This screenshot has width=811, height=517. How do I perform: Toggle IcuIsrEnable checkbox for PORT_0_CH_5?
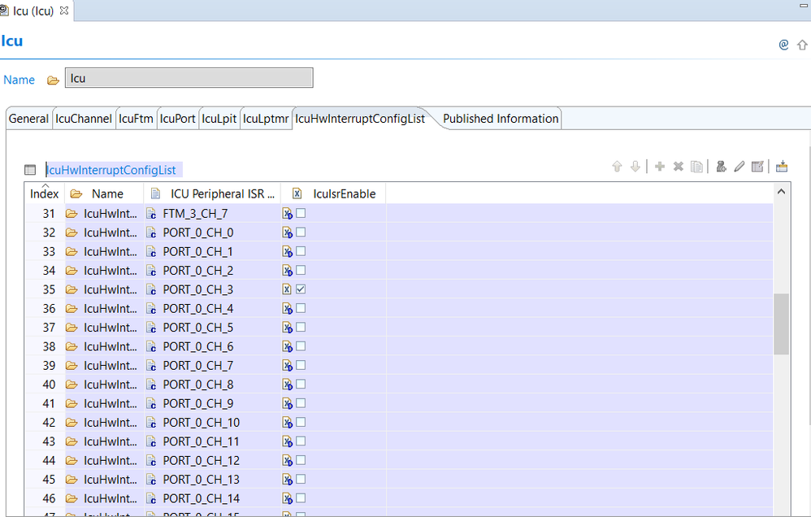(x=301, y=327)
